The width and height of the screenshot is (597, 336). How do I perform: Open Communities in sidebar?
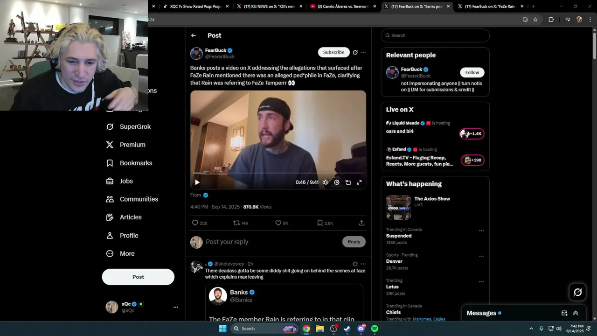pyautogui.click(x=132, y=199)
